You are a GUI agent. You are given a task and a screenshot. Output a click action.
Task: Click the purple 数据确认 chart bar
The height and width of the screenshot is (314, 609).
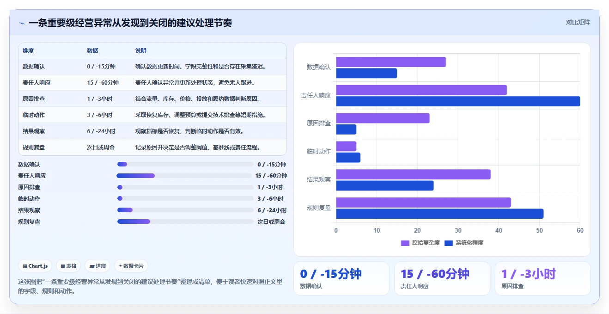click(391, 62)
